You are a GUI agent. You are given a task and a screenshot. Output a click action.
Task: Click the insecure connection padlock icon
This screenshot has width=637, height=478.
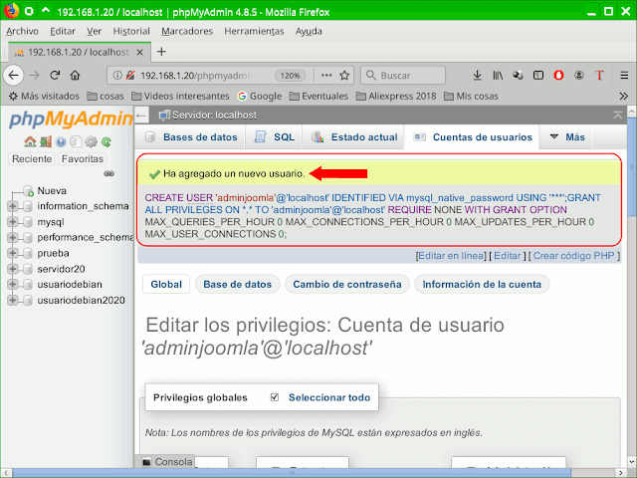[130, 76]
